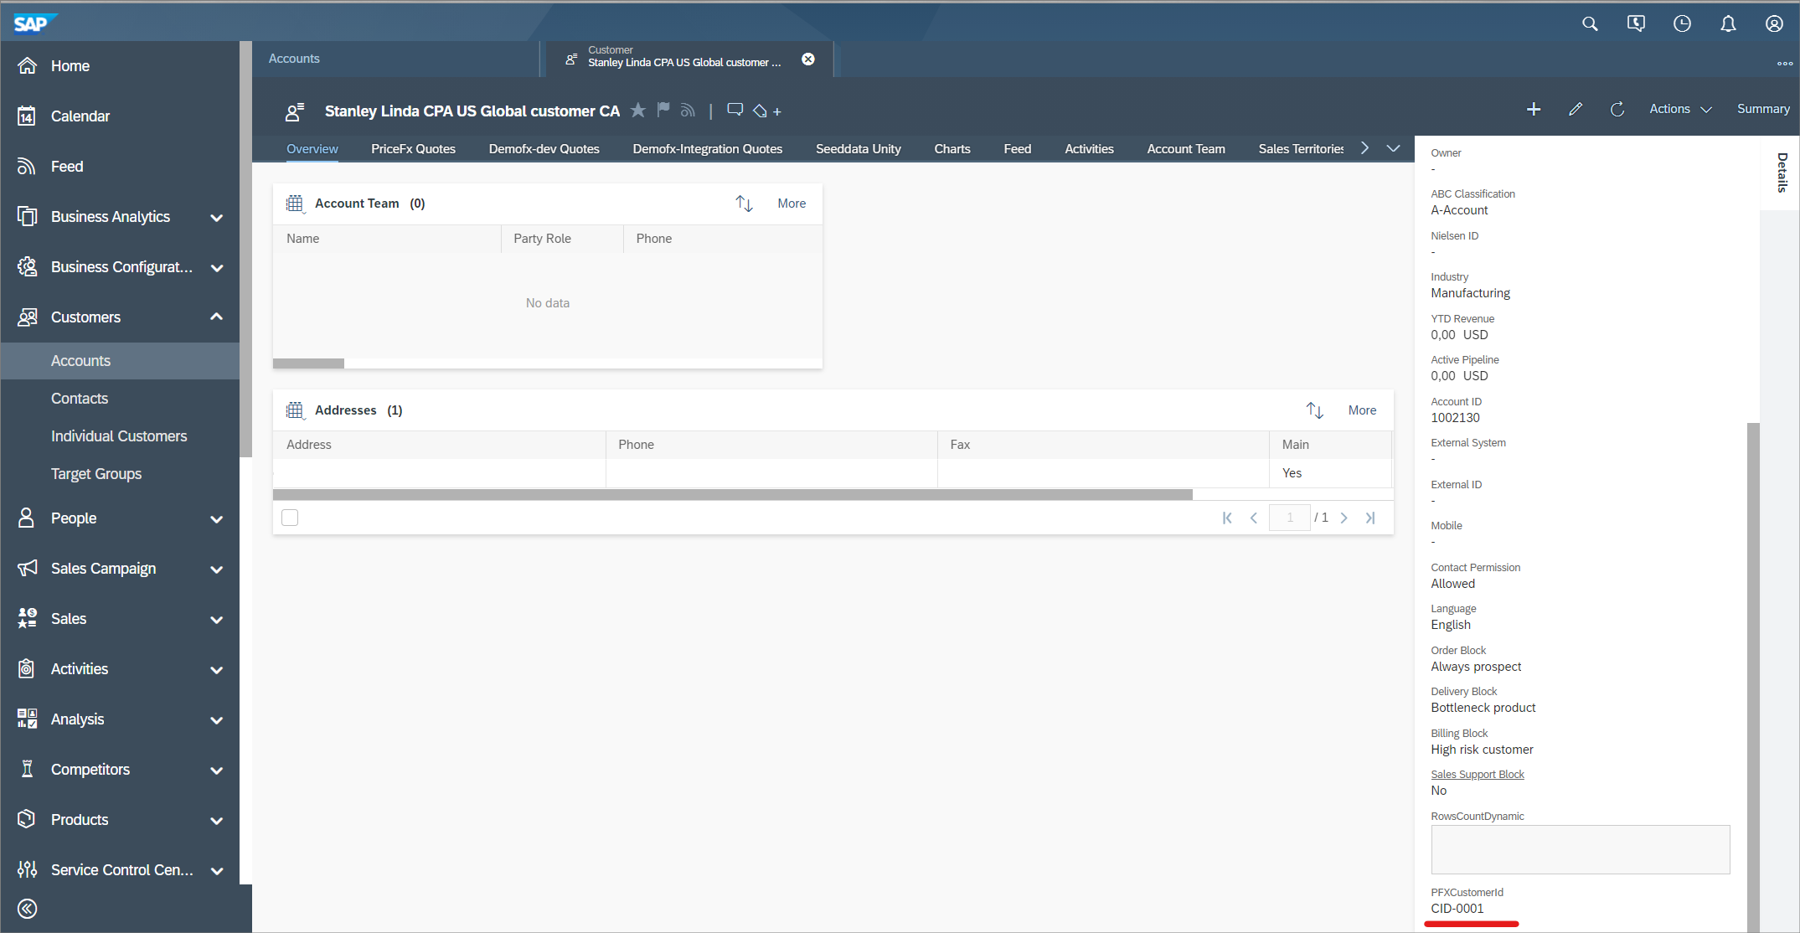This screenshot has height=933, width=1800.
Task: Switch to the PriceFx Quotes tab
Action: pyautogui.click(x=413, y=149)
